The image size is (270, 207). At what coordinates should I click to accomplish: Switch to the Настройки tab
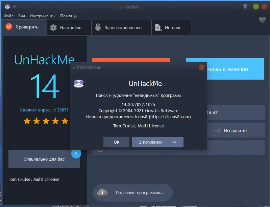click(69, 28)
